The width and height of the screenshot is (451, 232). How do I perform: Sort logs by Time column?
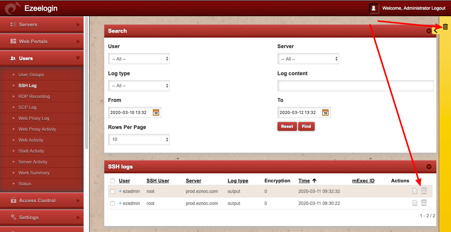304,180
